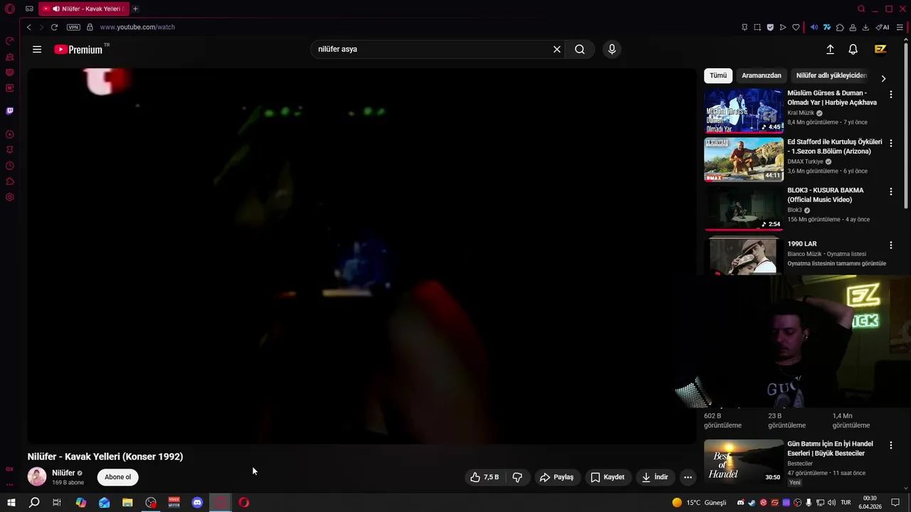Open options for Müslüm Gürses video

890,94
